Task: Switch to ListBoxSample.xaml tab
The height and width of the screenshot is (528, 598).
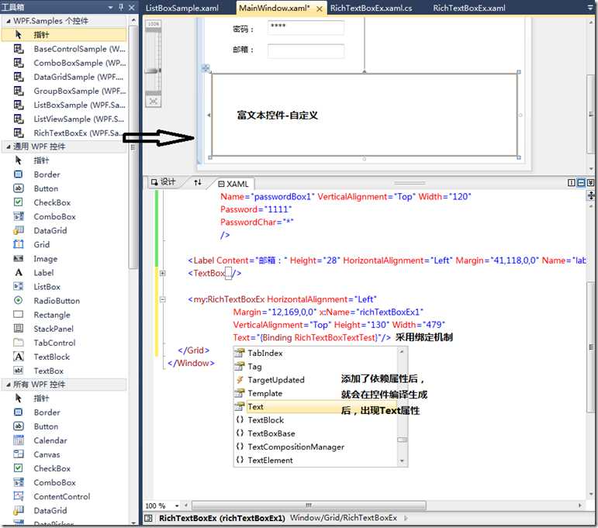Action: 182,8
